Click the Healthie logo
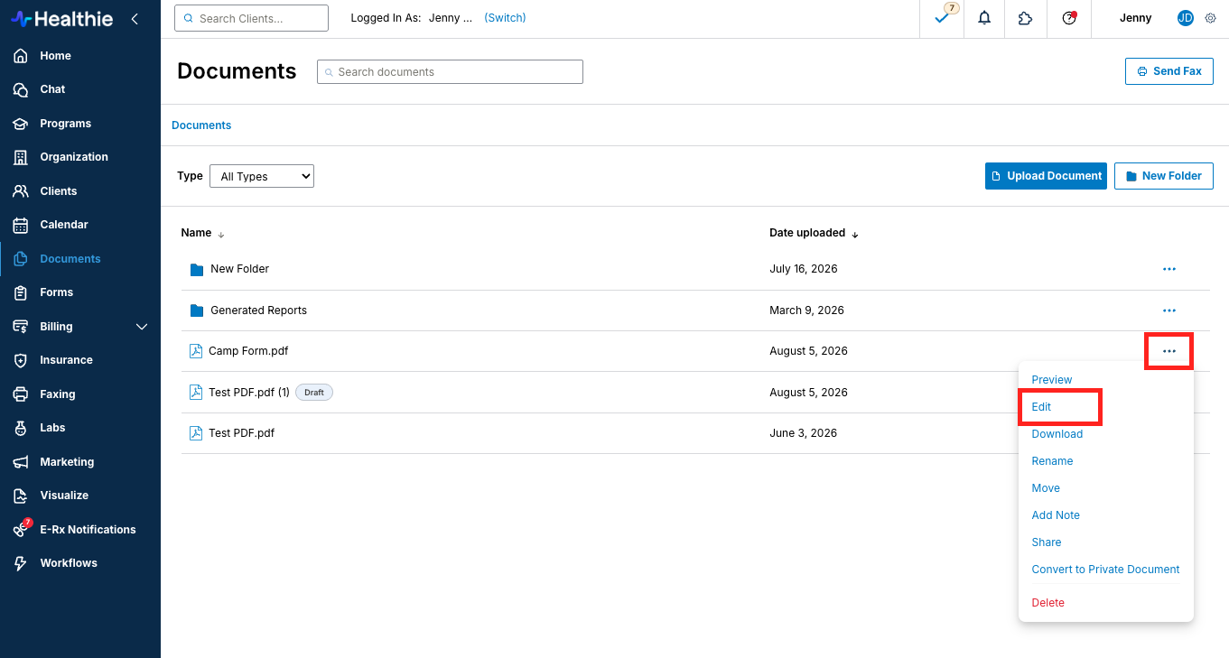Image resolution: width=1229 pixels, height=658 pixels. point(62,19)
